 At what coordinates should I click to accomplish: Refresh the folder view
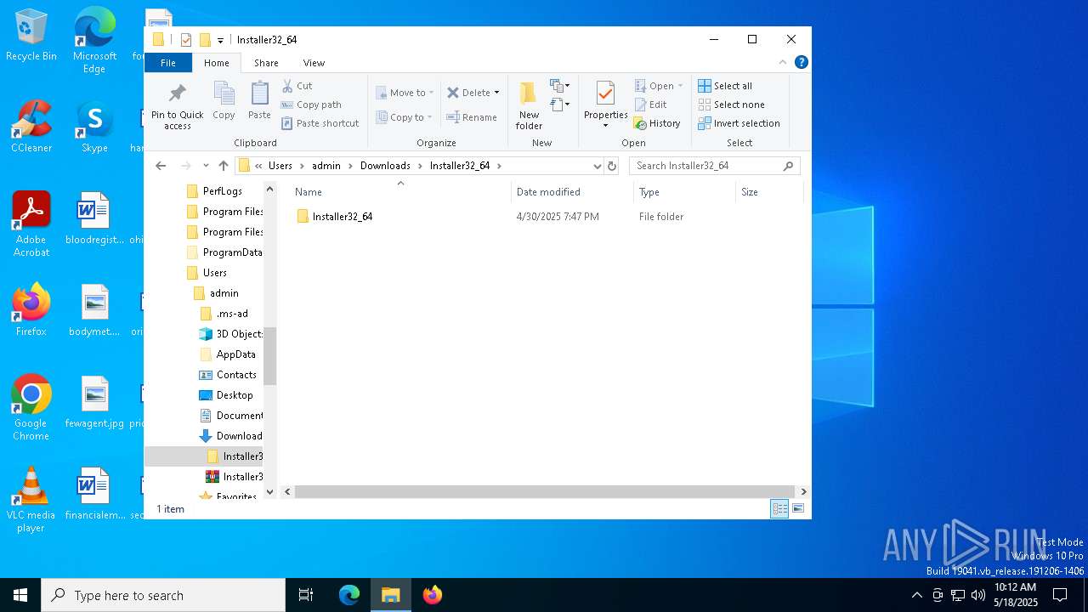[611, 166]
